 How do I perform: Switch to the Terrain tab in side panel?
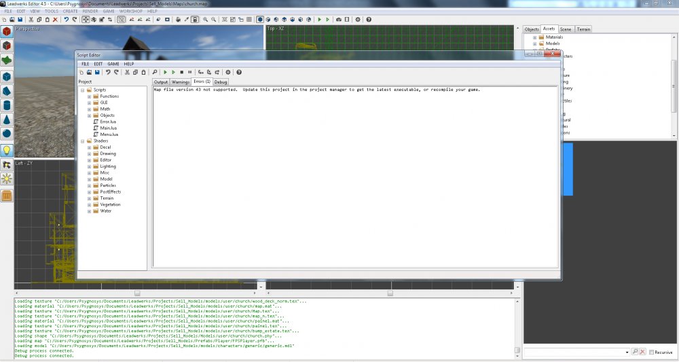[583, 29]
